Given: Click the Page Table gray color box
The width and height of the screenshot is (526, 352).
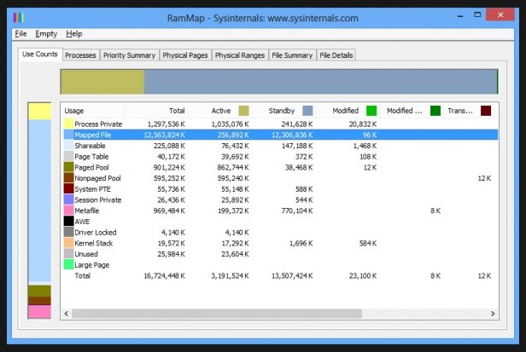Looking at the screenshot, I should point(69,157).
